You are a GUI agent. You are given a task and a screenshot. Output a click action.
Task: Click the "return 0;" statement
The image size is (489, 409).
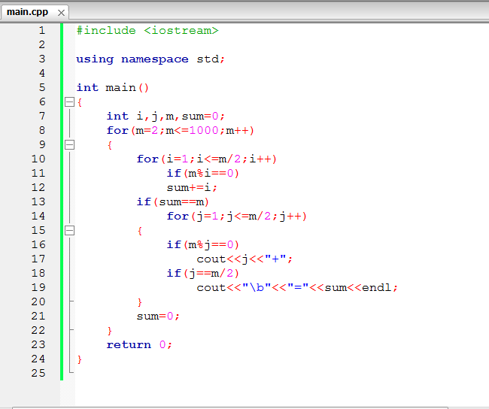point(139,345)
